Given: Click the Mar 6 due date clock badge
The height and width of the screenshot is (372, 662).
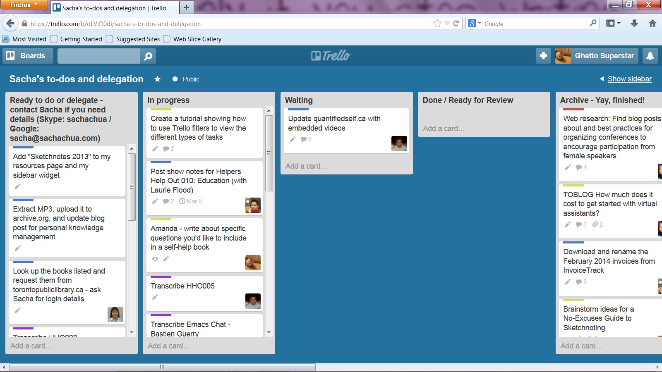Looking at the screenshot, I should click(x=190, y=201).
